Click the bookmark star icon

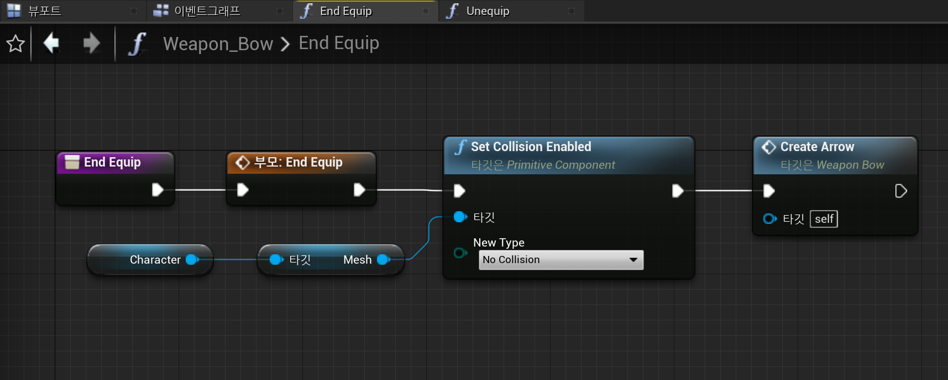point(15,44)
